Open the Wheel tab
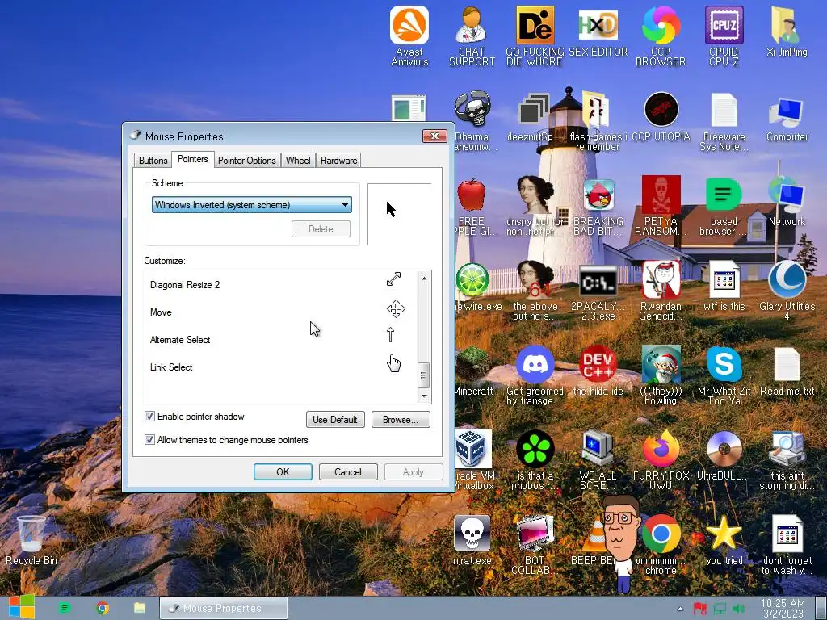The width and height of the screenshot is (827, 620). [298, 161]
